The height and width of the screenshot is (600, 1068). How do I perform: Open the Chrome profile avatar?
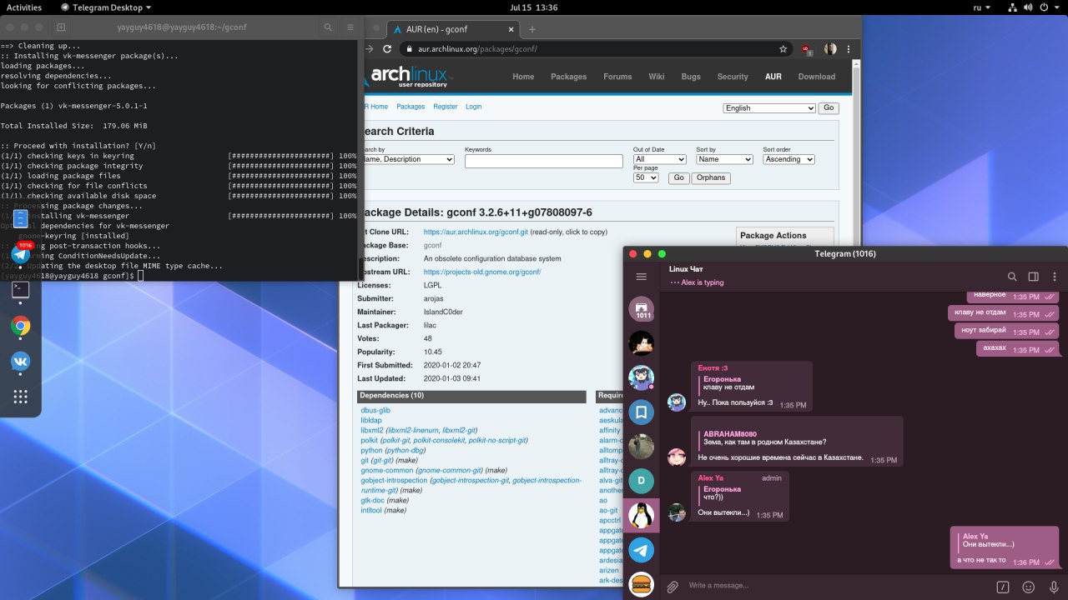point(830,49)
